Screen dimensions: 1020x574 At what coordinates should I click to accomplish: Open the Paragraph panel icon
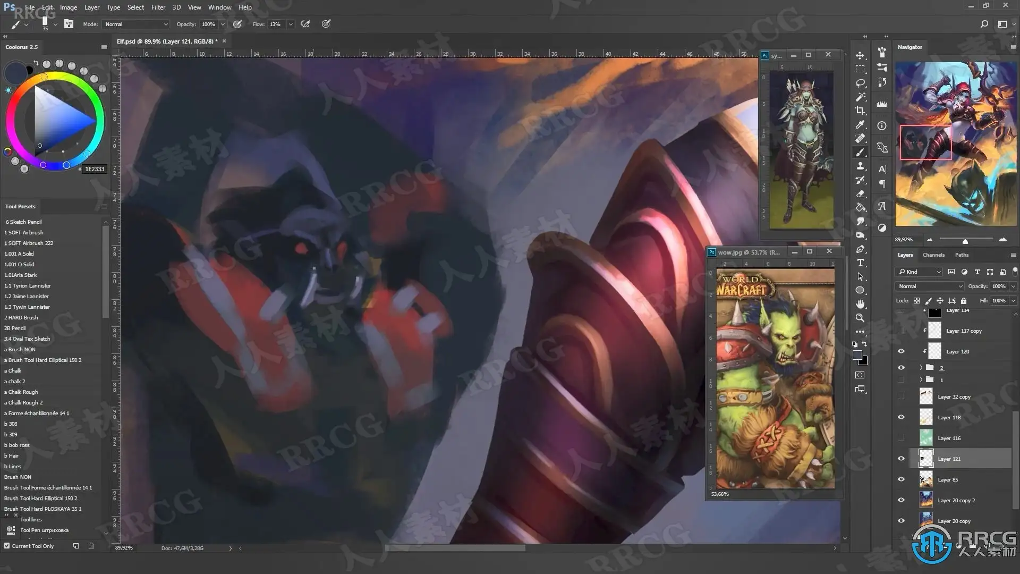[882, 184]
